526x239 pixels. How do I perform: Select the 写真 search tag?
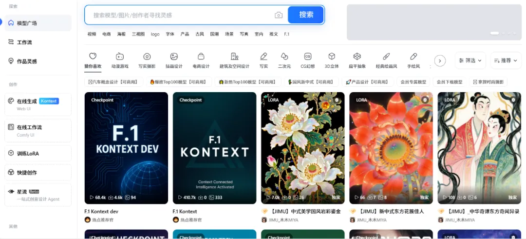pos(244,34)
